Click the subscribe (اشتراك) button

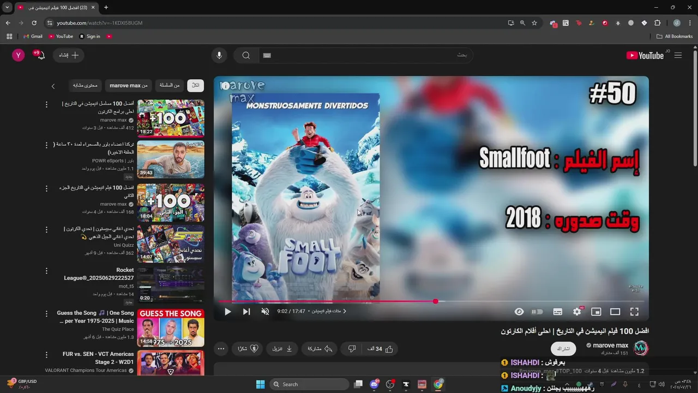point(563,349)
